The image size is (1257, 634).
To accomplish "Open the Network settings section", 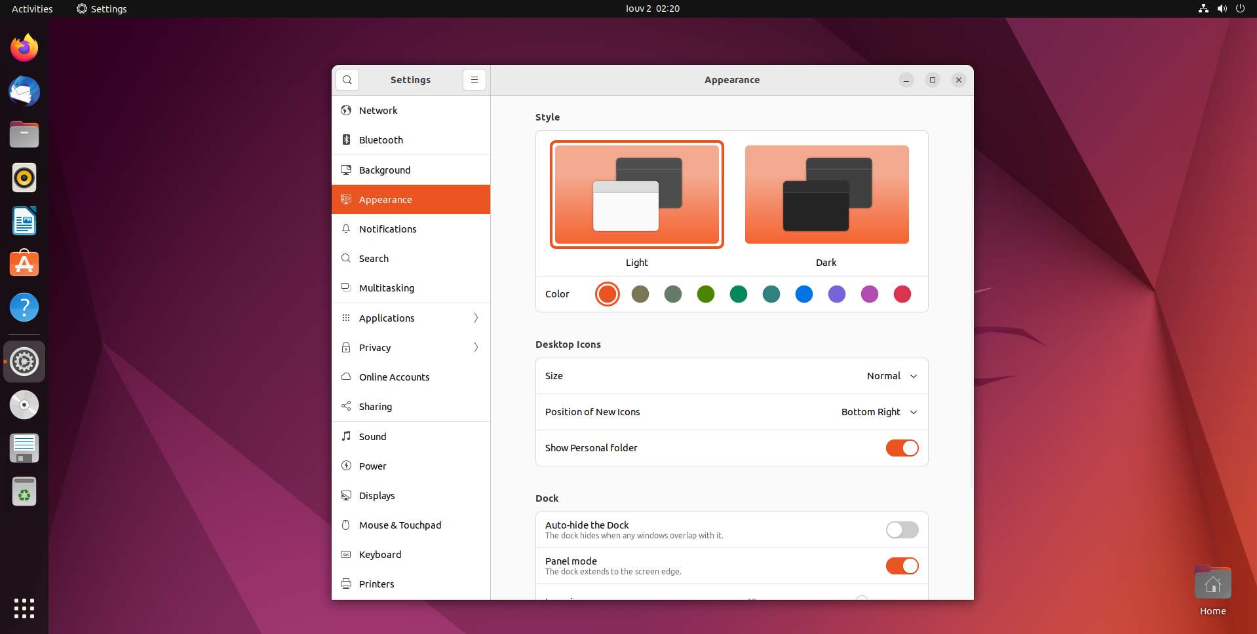I will [377, 110].
